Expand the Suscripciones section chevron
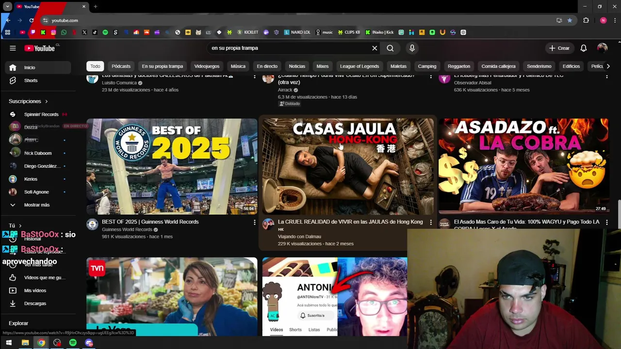The height and width of the screenshot is (349, 621). (x=46, y=101)
